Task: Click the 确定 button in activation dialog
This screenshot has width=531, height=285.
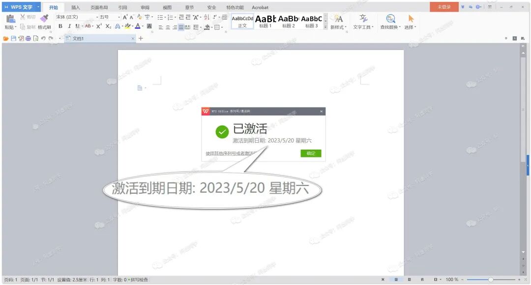Action: [311, 154]
